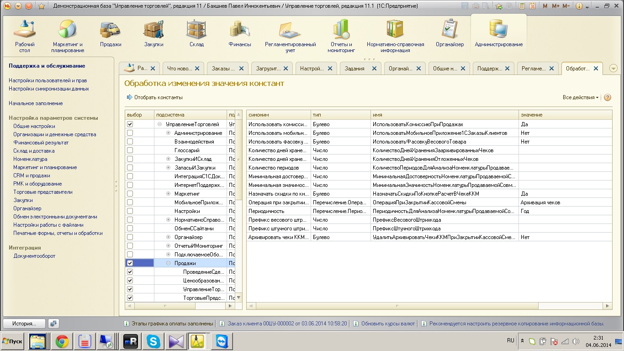The width and height of the screenshot is (624, 351).
Task: Check the Взаимодействия row checkbox
Action: point(130,142)
